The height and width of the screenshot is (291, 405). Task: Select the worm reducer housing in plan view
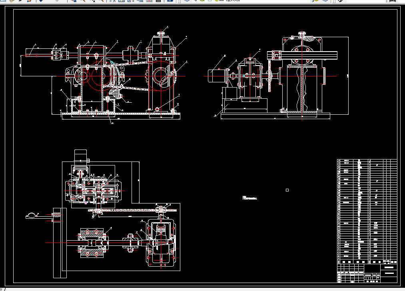(161, 243)
